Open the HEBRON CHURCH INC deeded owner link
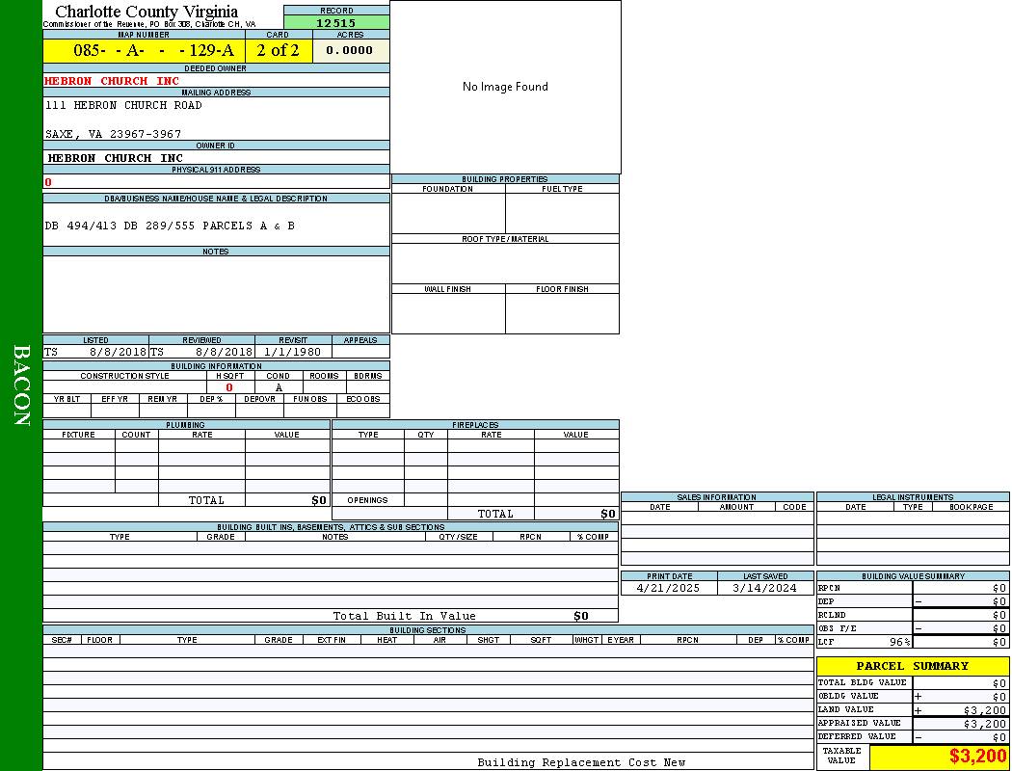The height and width of the screenshot is (771, 1012). (112, 81)
